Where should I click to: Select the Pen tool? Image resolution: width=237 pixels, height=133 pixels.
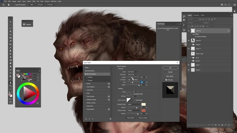click(x=10, y=70)
